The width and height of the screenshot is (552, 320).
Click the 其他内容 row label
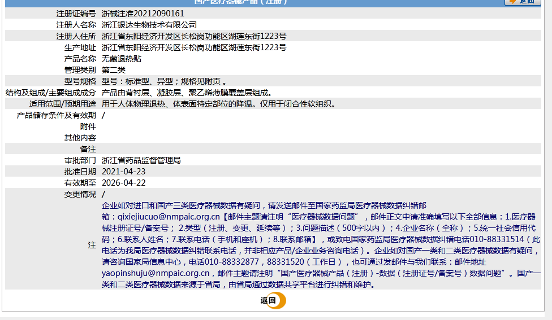tap(80, 138)
